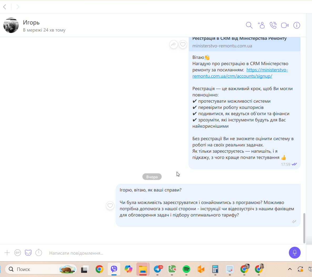Open Task View in the taskbar
This screenshot has width=312, height=277.
pos(85,269)
